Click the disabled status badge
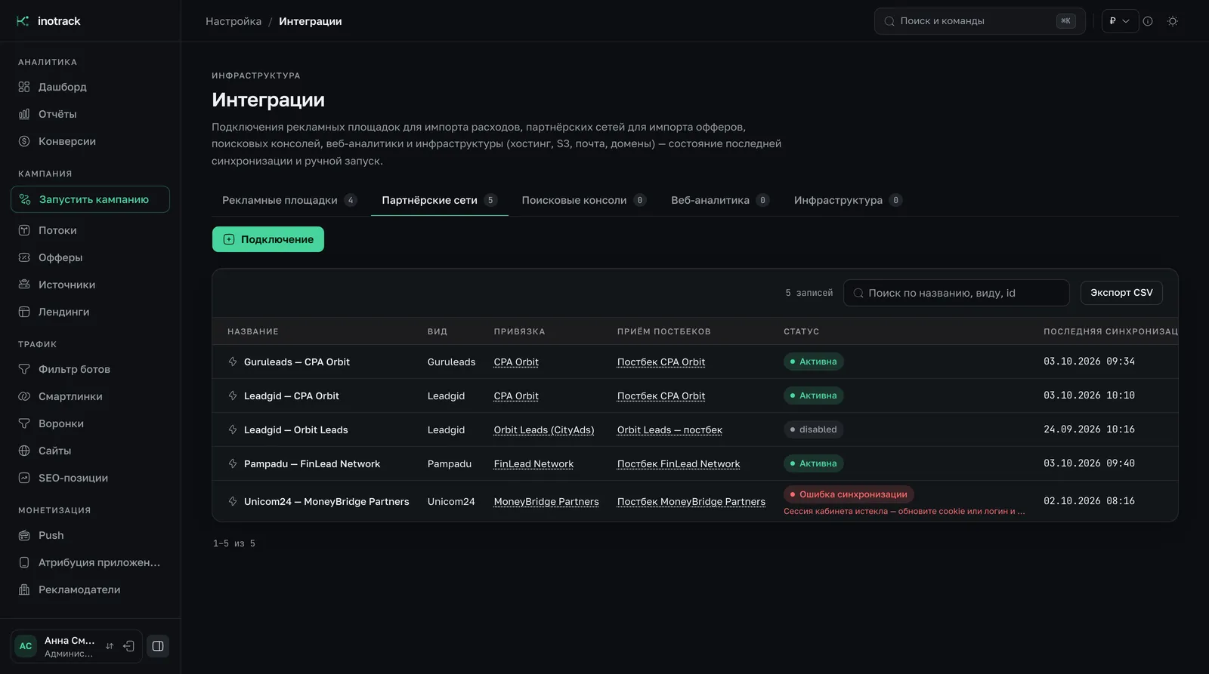The image size is (1209, 674). (814, 429)
